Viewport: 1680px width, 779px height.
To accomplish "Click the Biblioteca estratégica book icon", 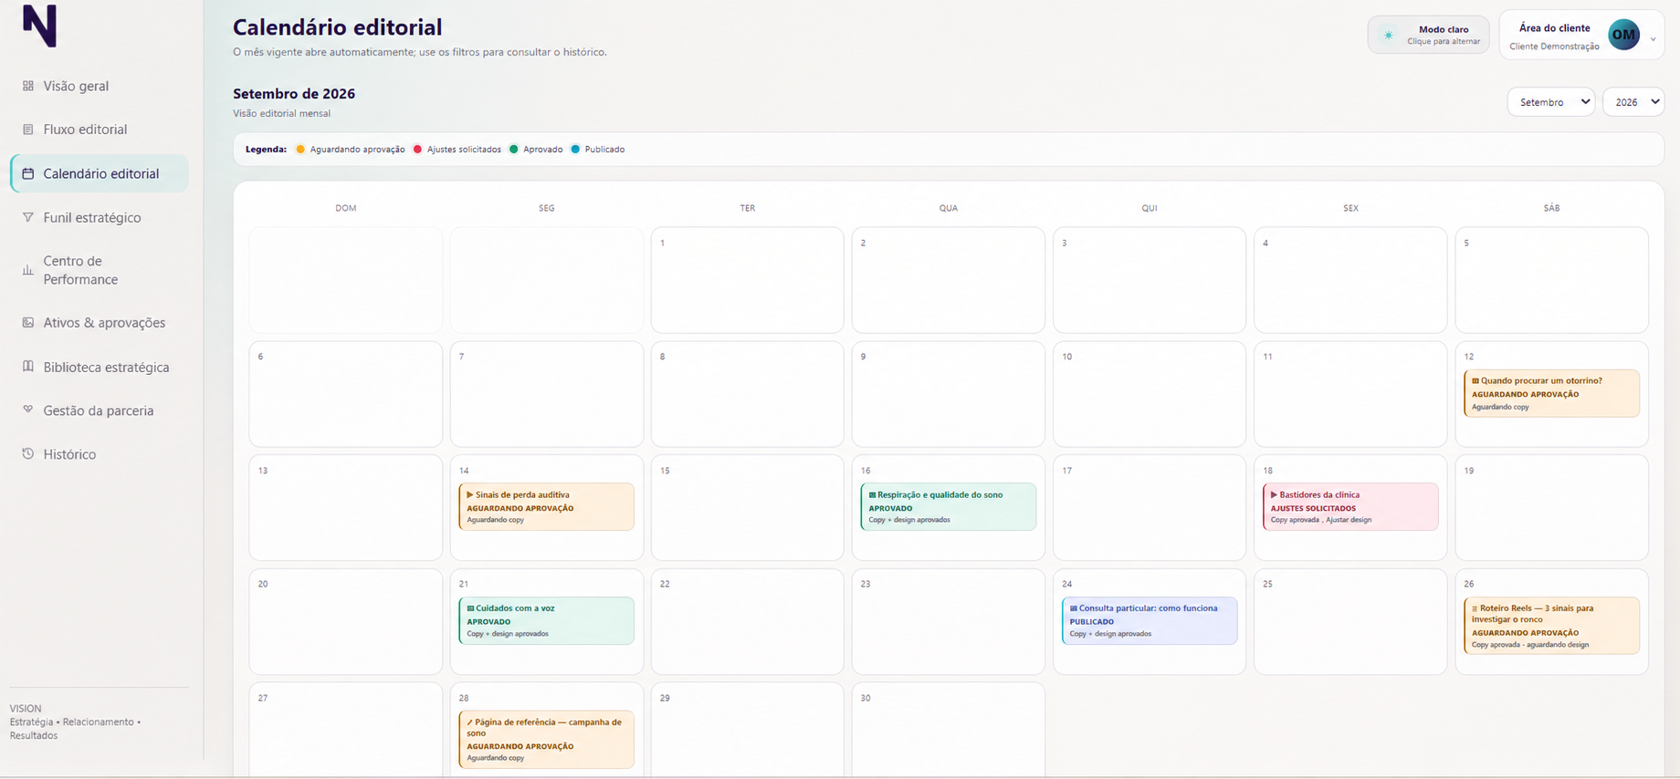I will click(28, 367).
